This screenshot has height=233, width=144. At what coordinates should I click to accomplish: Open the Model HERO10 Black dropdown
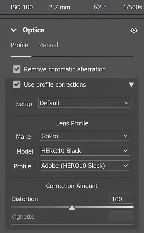(x=85, y=151)
